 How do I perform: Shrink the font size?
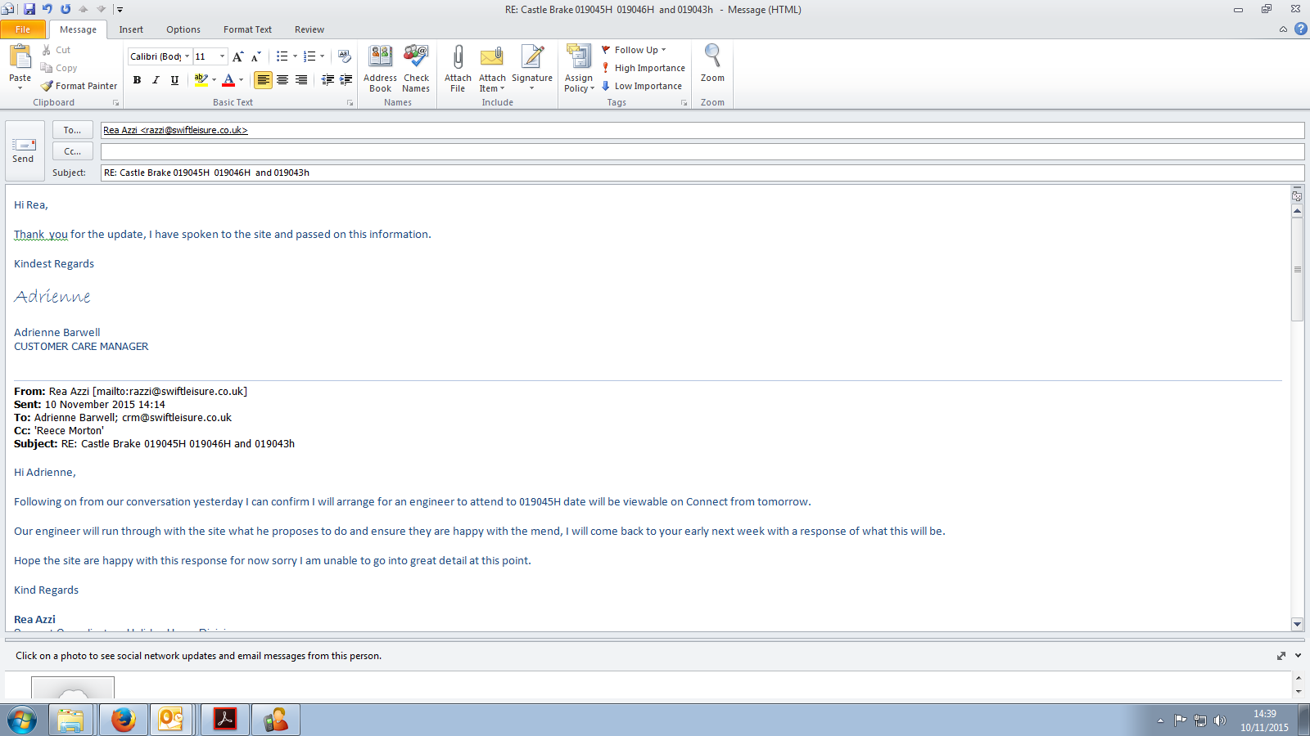255,56
